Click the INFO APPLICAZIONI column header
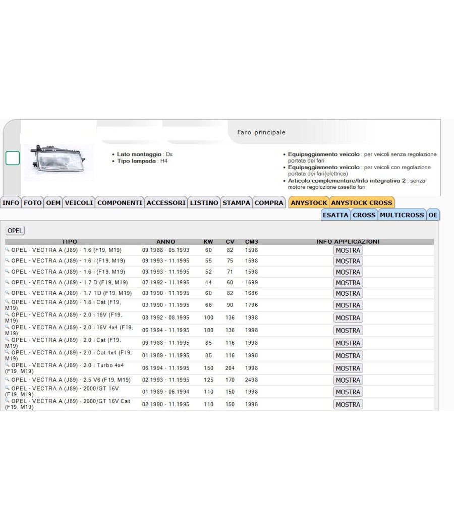Screen dimensions: 454x530 [348, 242]
